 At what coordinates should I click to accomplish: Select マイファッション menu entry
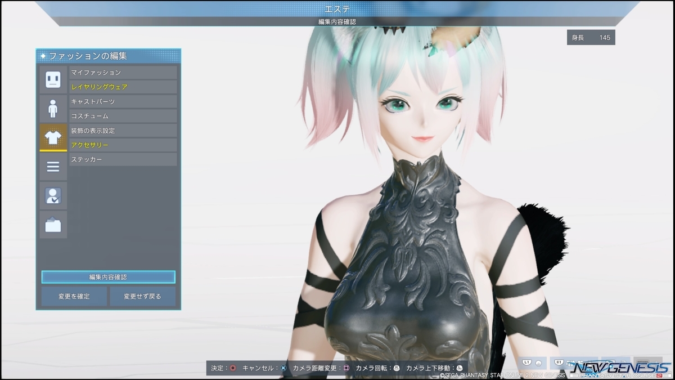click(123, 73)
